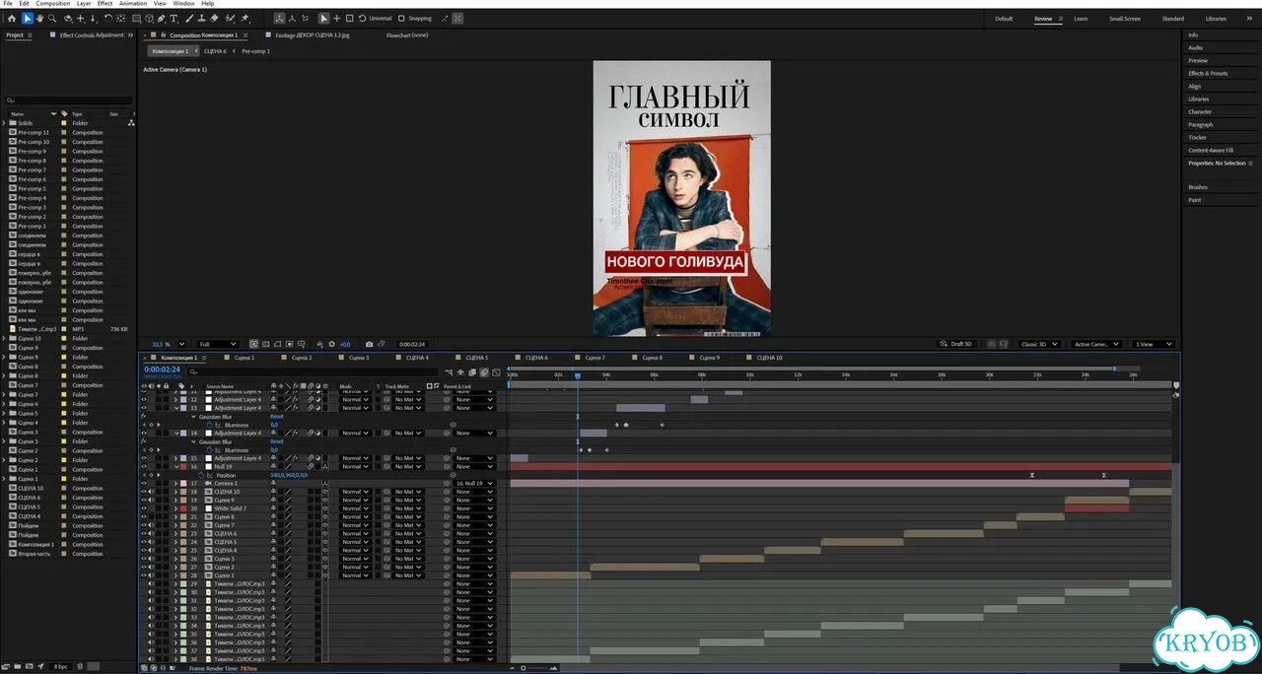
Task: Open the Composition menu
Action: point(53,3)
